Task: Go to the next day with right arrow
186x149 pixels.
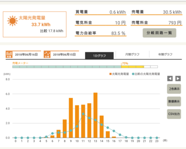Action: point(178,79)
